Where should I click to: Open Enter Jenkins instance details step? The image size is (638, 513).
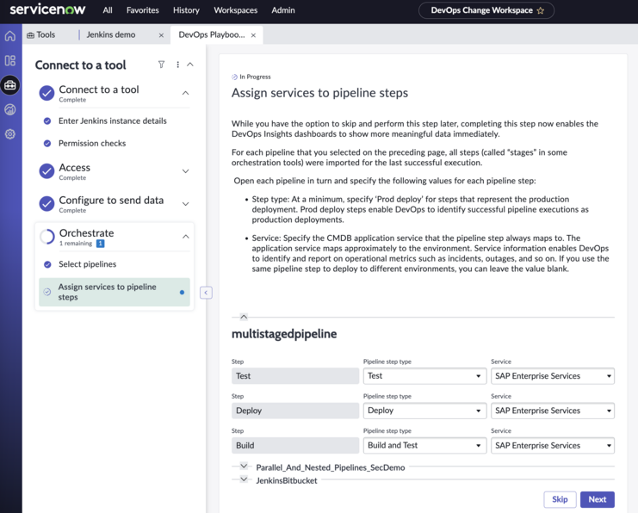(113, 121)
